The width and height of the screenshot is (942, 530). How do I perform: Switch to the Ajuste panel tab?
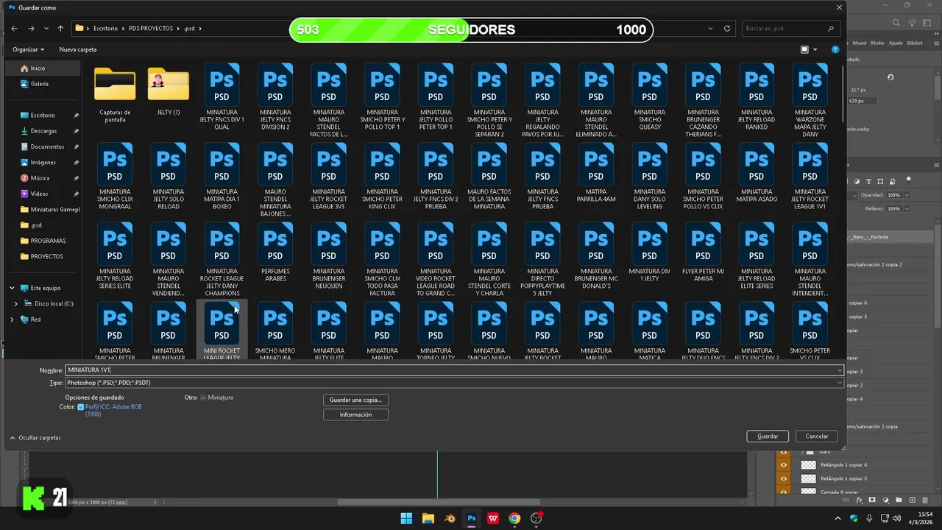pos(896,43)
